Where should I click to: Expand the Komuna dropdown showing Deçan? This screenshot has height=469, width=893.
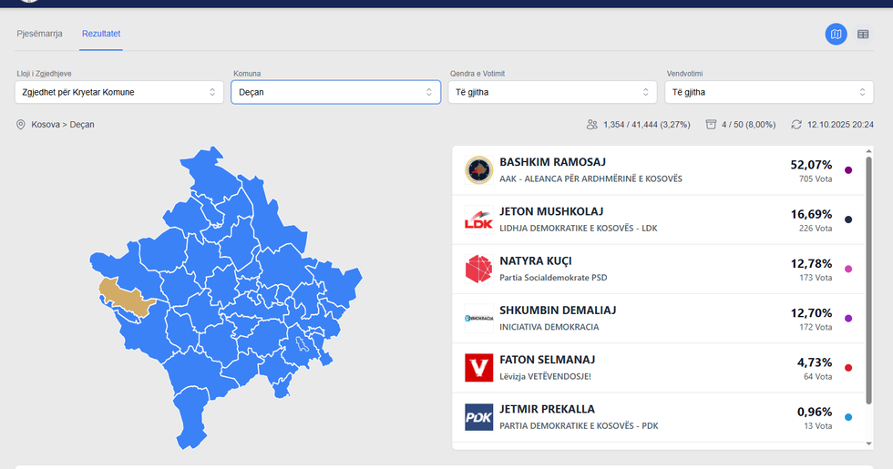[335, 92]
